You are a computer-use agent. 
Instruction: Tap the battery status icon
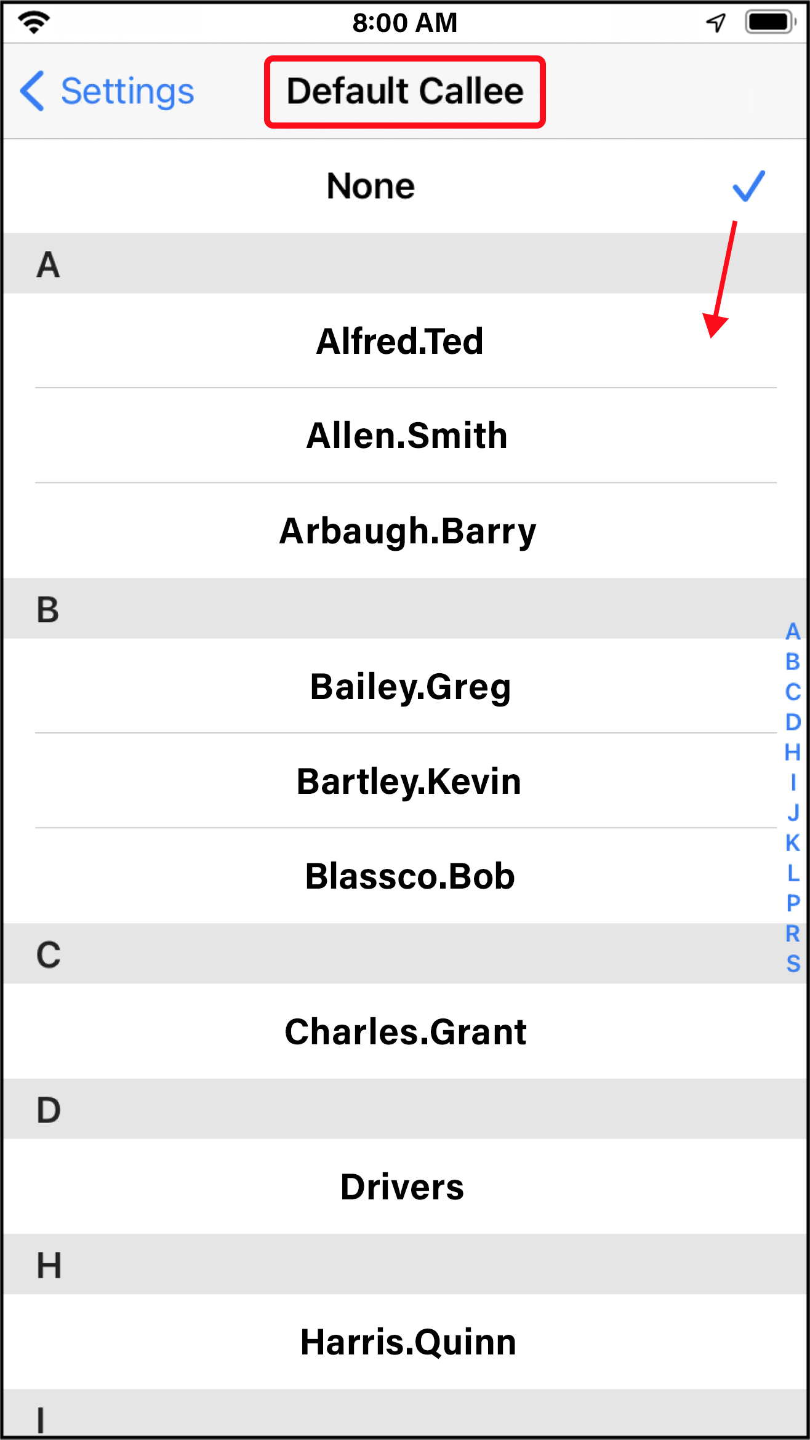point(769,23)
